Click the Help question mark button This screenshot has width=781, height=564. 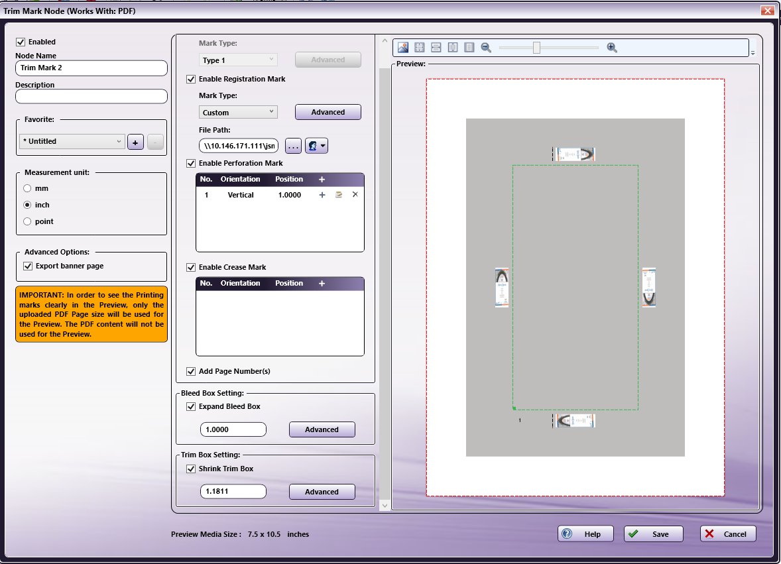coord(586,534)
